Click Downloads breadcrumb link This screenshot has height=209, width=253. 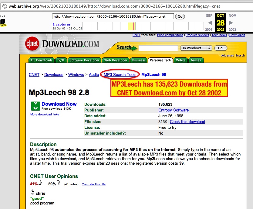[54, 75]
